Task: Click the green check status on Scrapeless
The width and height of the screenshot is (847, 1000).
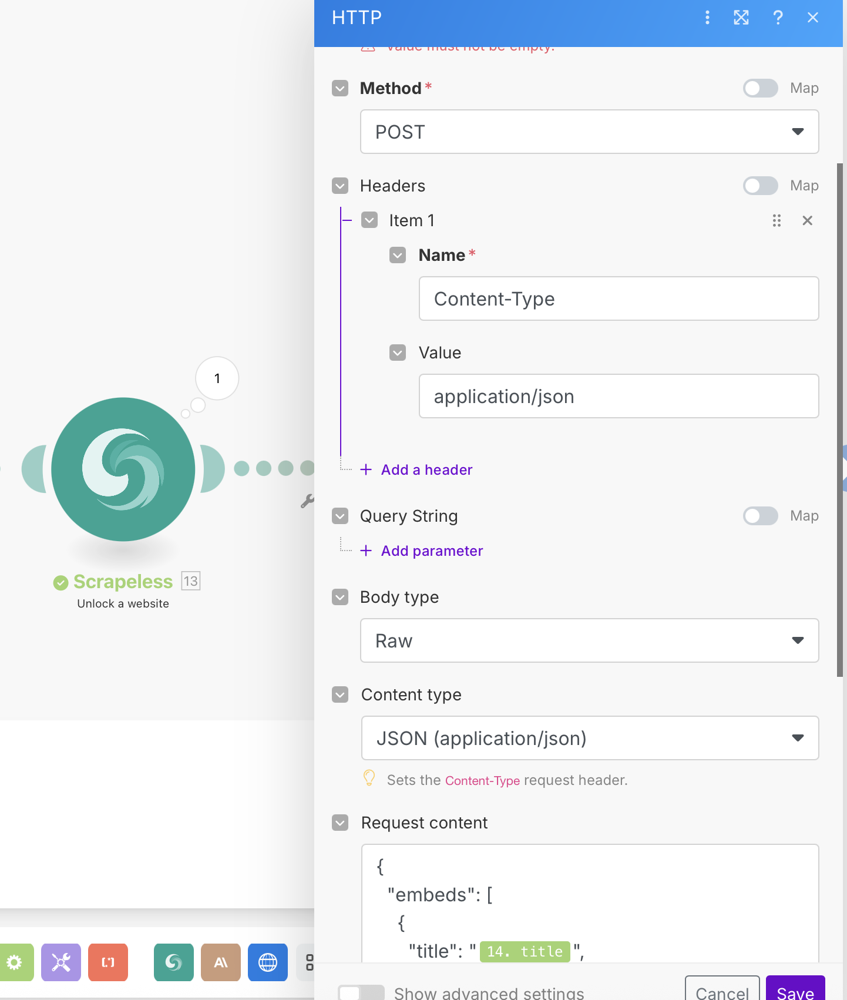Action: (x=60, y=583)
